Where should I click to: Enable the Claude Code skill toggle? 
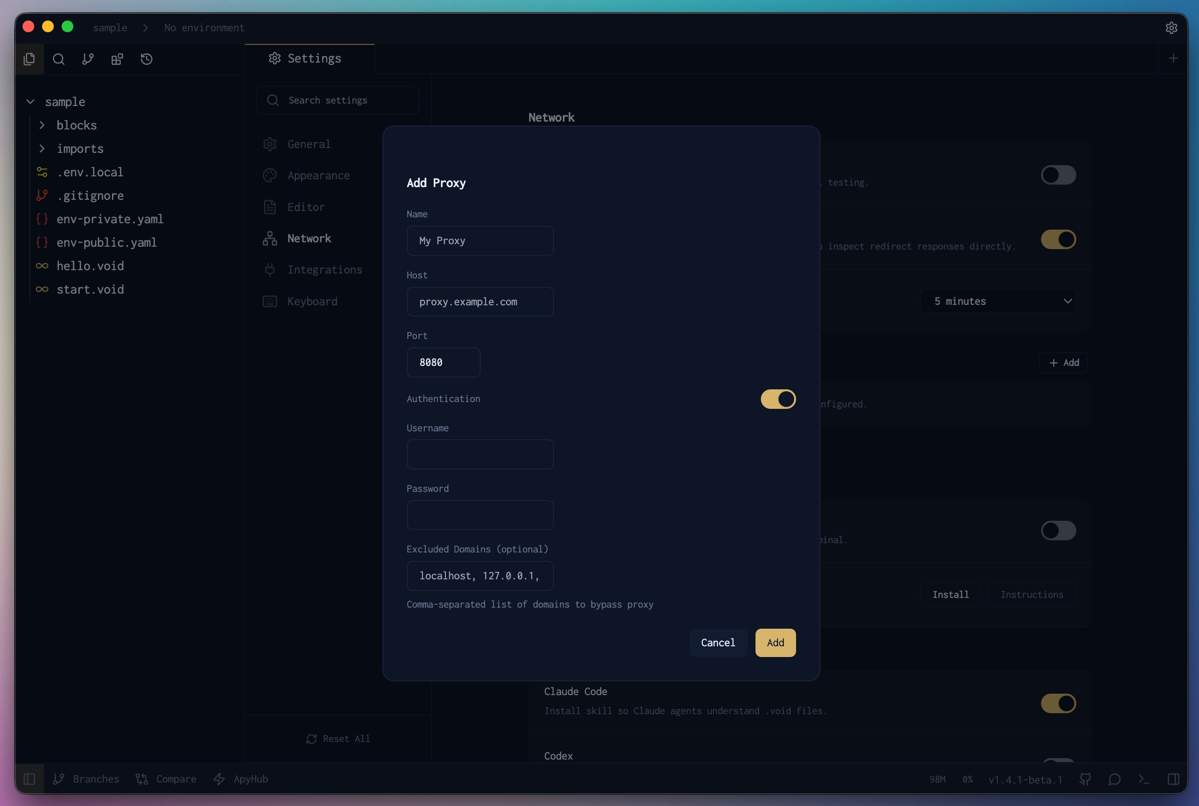(x=1058, y=703)
